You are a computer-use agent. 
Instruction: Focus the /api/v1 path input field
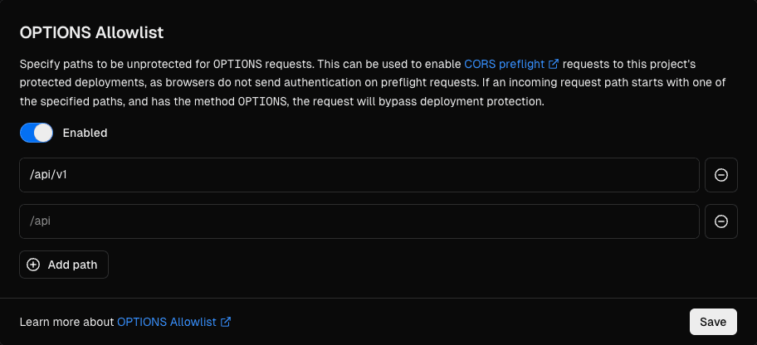[359, 175]
